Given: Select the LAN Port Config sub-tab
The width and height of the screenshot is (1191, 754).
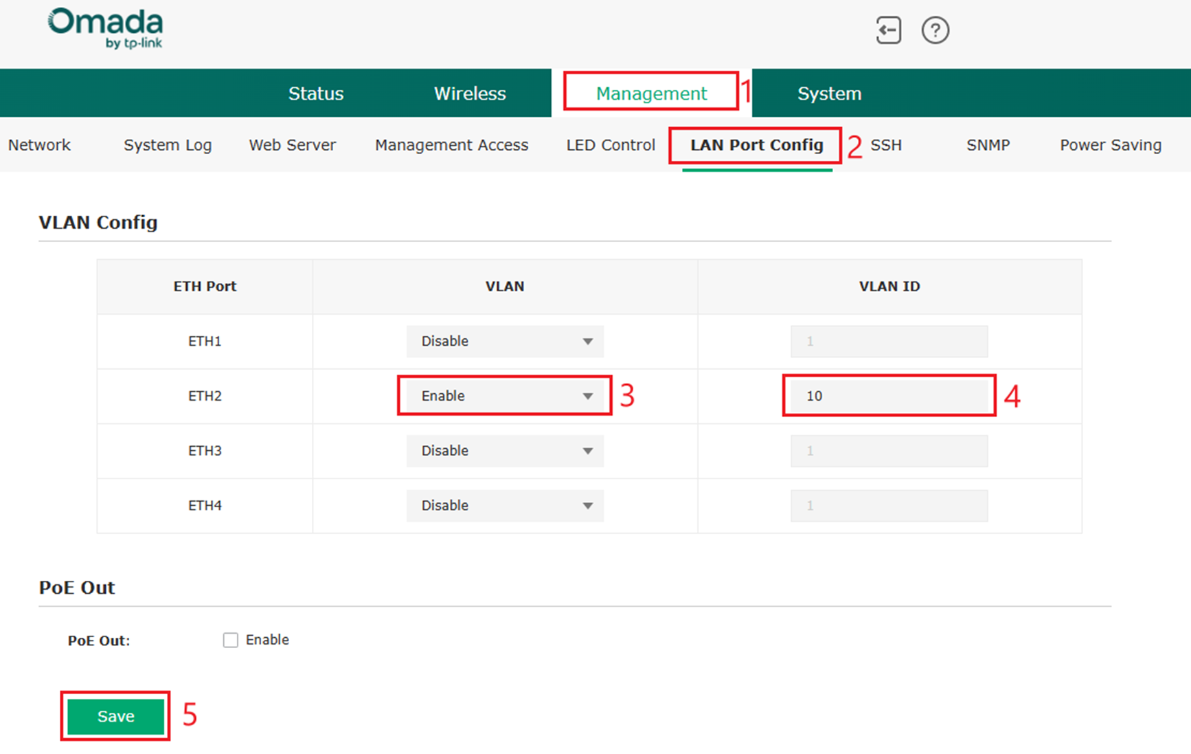Looking at the screenshot, I should tap(757, 145).
